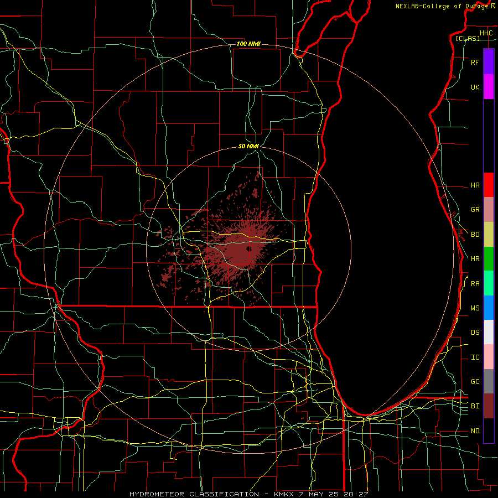Click the 'BD' legend label
Viewport: 498px width, 498px height.
(475, 235)
